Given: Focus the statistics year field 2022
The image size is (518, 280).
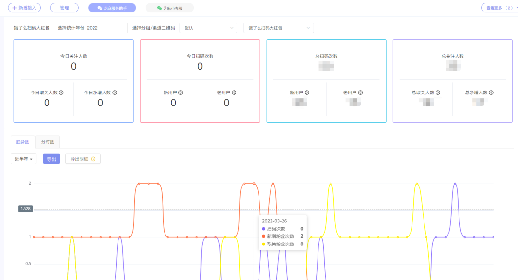Looking at the screenshot, I should click(106, 28).
